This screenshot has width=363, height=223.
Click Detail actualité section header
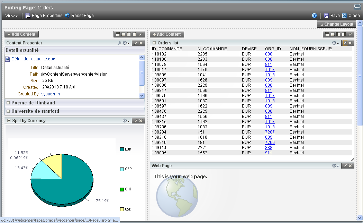coord(74,50)
